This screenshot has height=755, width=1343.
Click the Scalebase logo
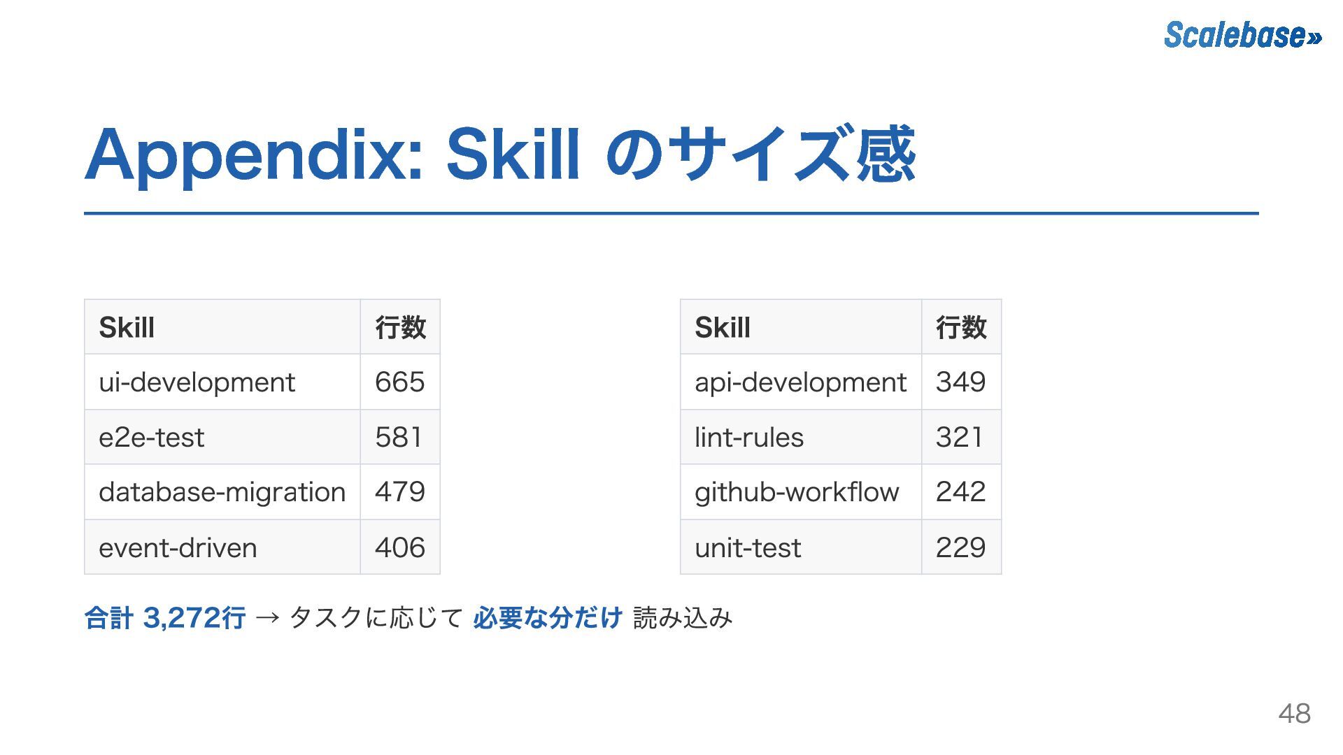[1242, 35]
